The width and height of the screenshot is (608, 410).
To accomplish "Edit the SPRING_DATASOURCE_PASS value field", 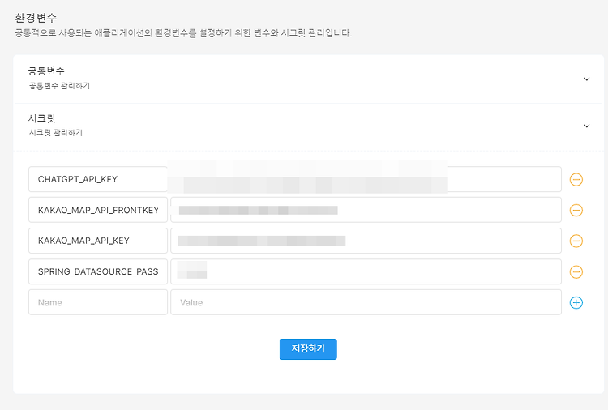I will pyautogui.click(x=366, y=271).
